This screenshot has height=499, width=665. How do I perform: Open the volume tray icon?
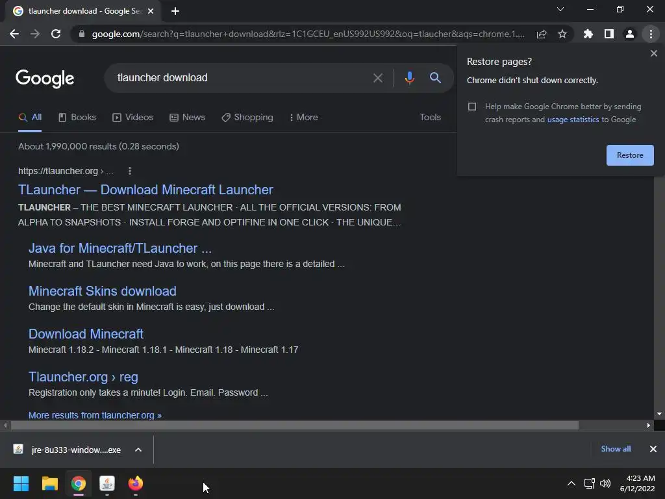605,483
